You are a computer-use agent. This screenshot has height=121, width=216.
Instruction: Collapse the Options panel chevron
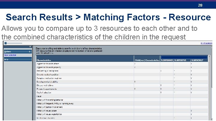coord(29,52)
